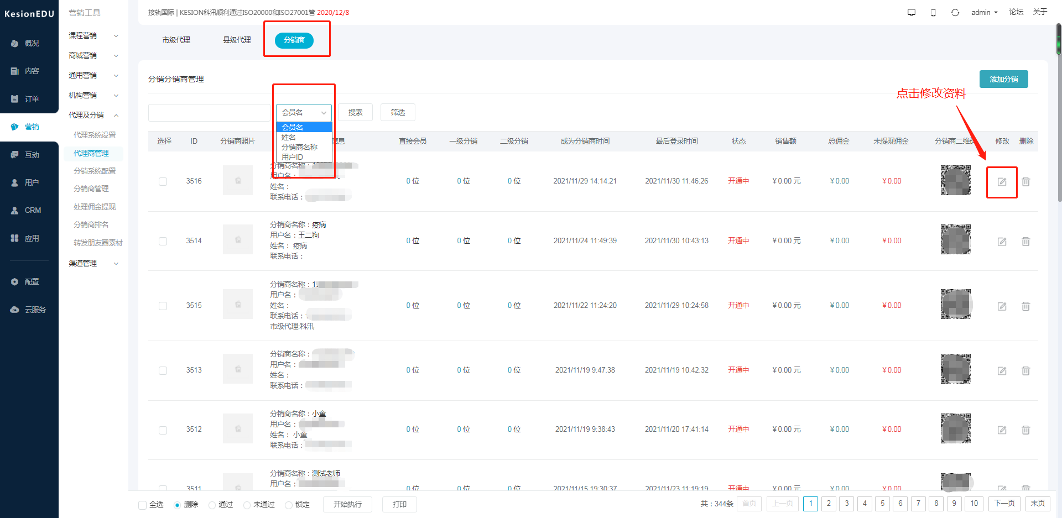Viewport: 1062px width, 518px height.
Task: Check the checkbox for row 3515
Action: tap(163, 306)
